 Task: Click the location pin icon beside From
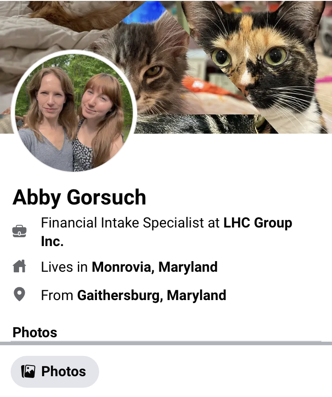19,294
